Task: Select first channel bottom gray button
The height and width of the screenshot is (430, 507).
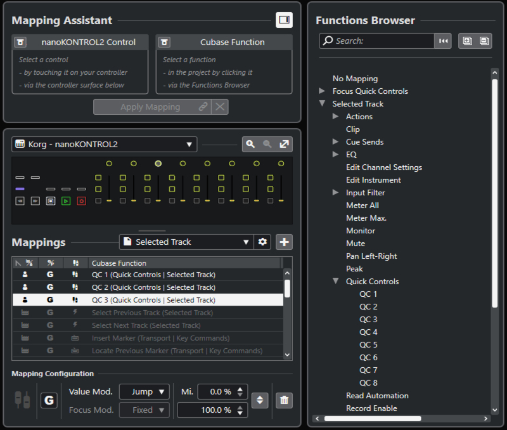Action: click(x=98, y=201)
